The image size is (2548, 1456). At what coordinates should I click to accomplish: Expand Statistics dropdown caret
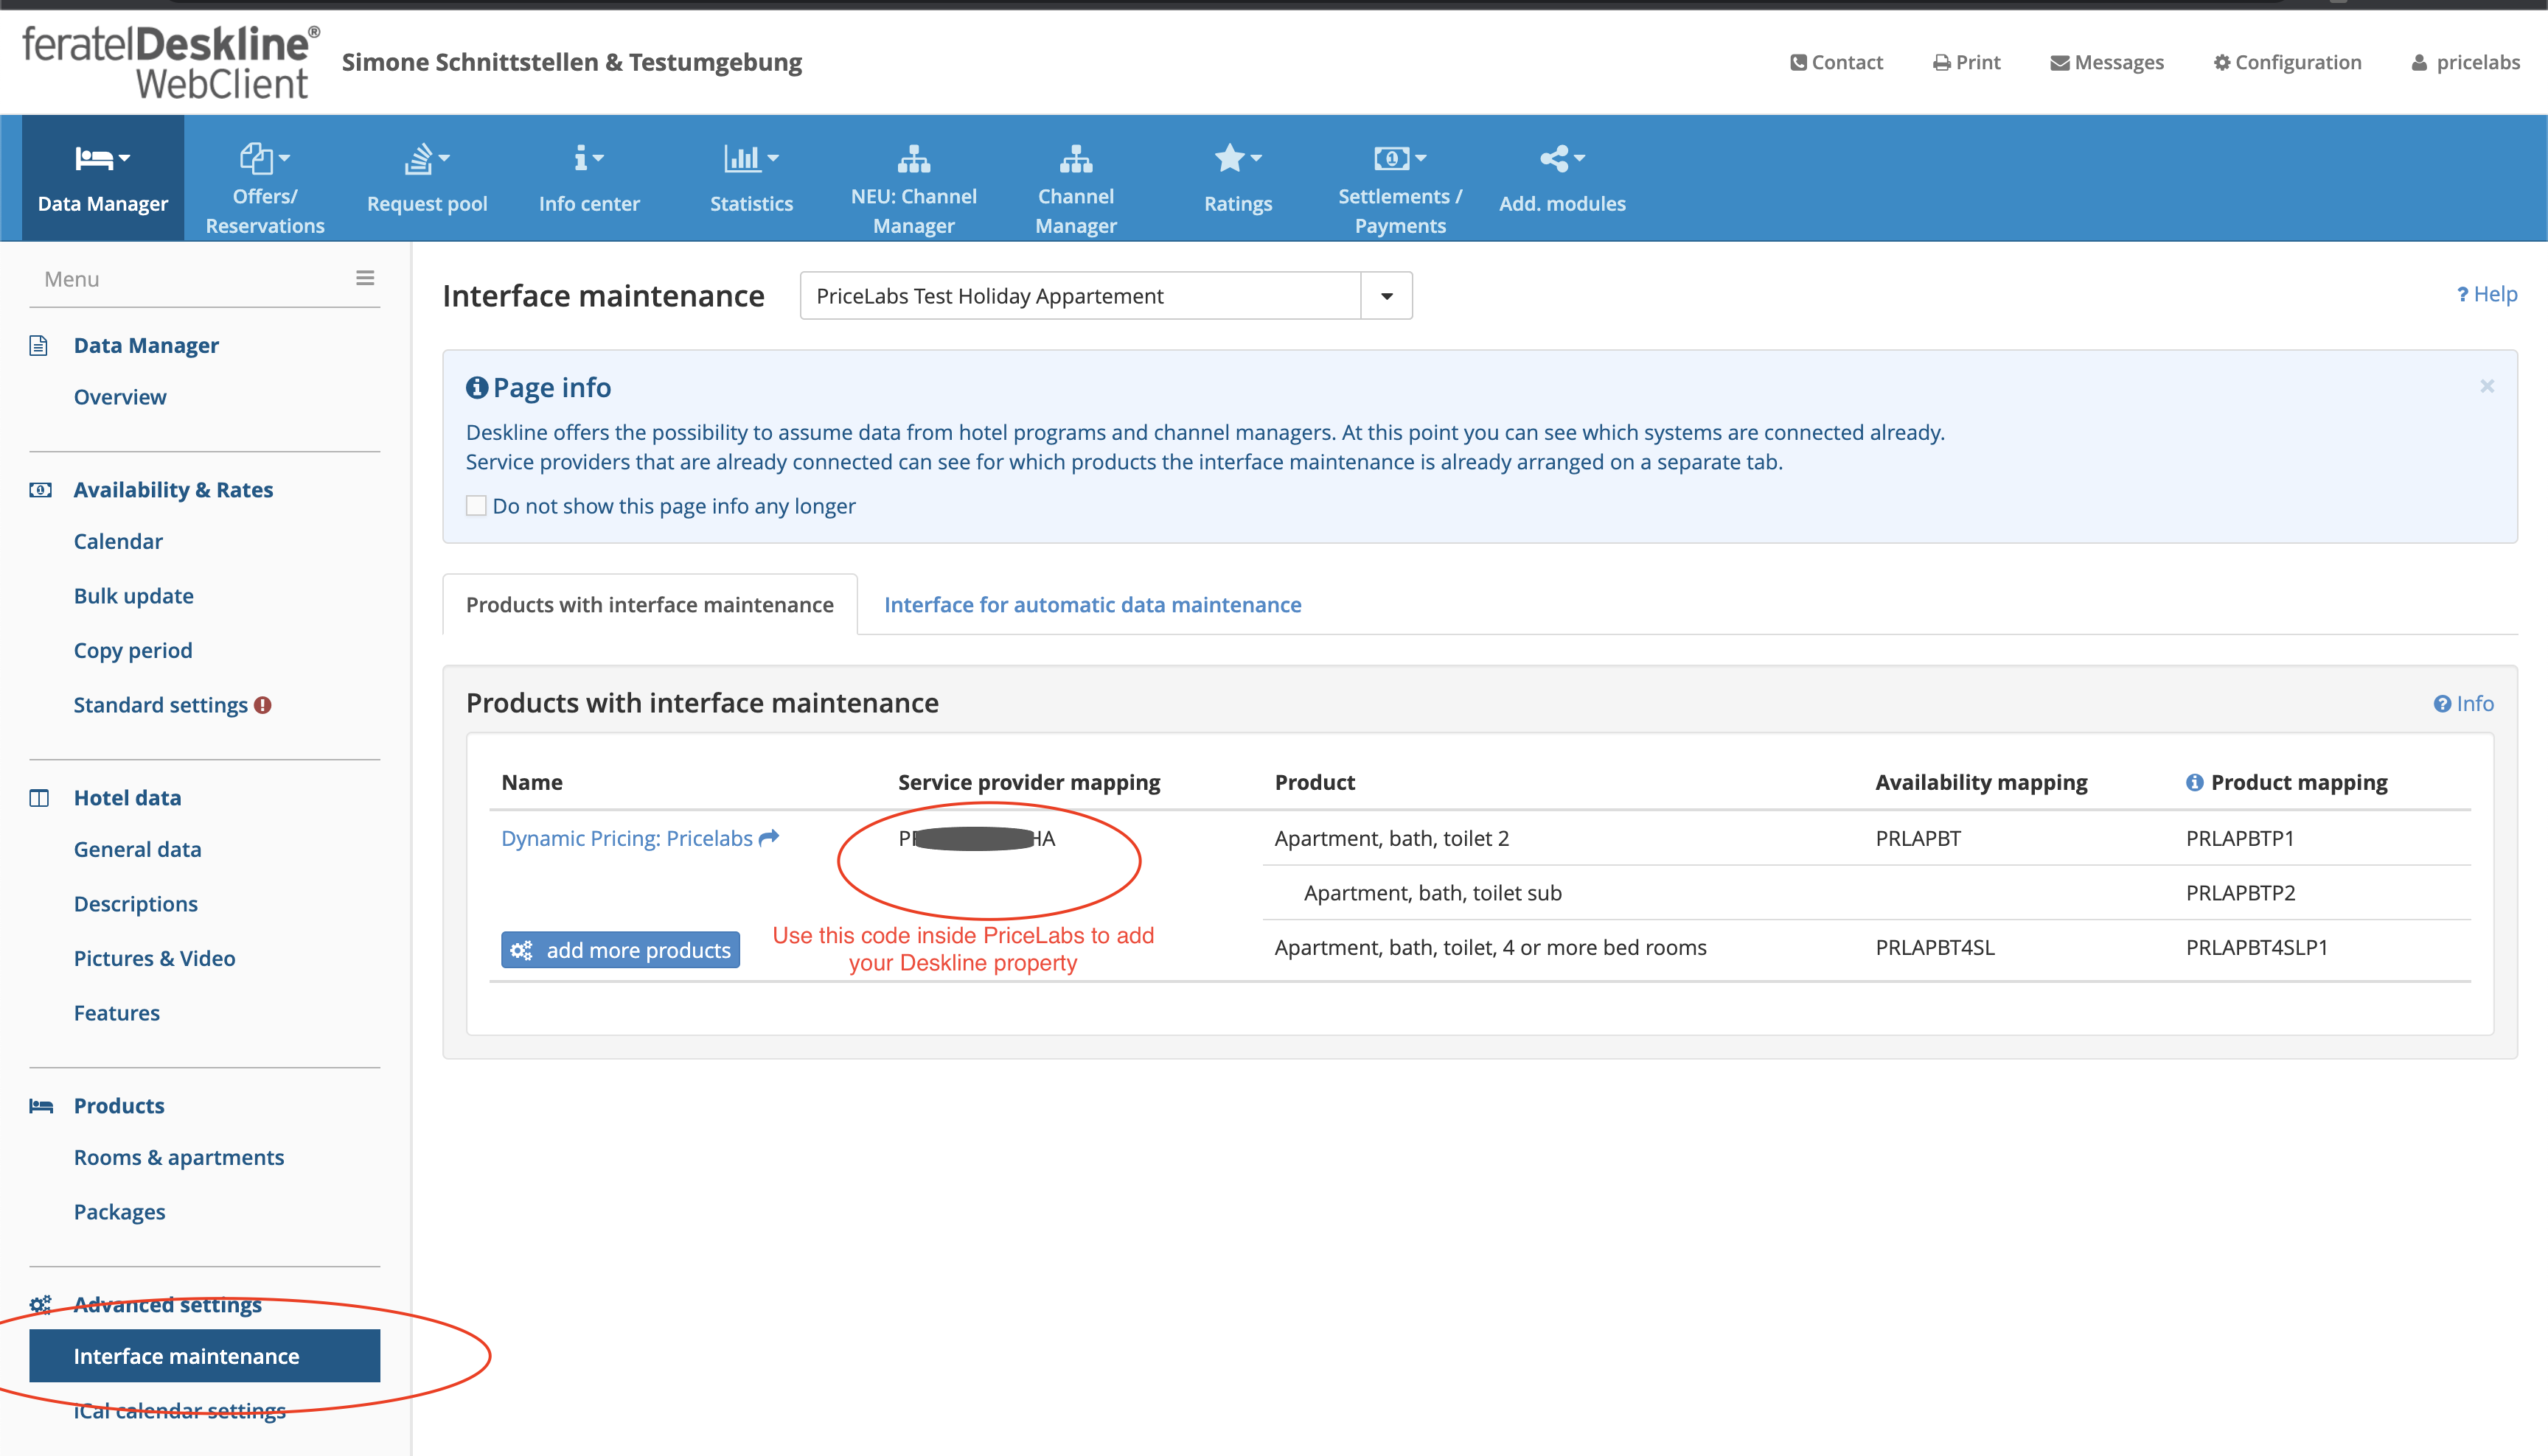click(773, 158)
